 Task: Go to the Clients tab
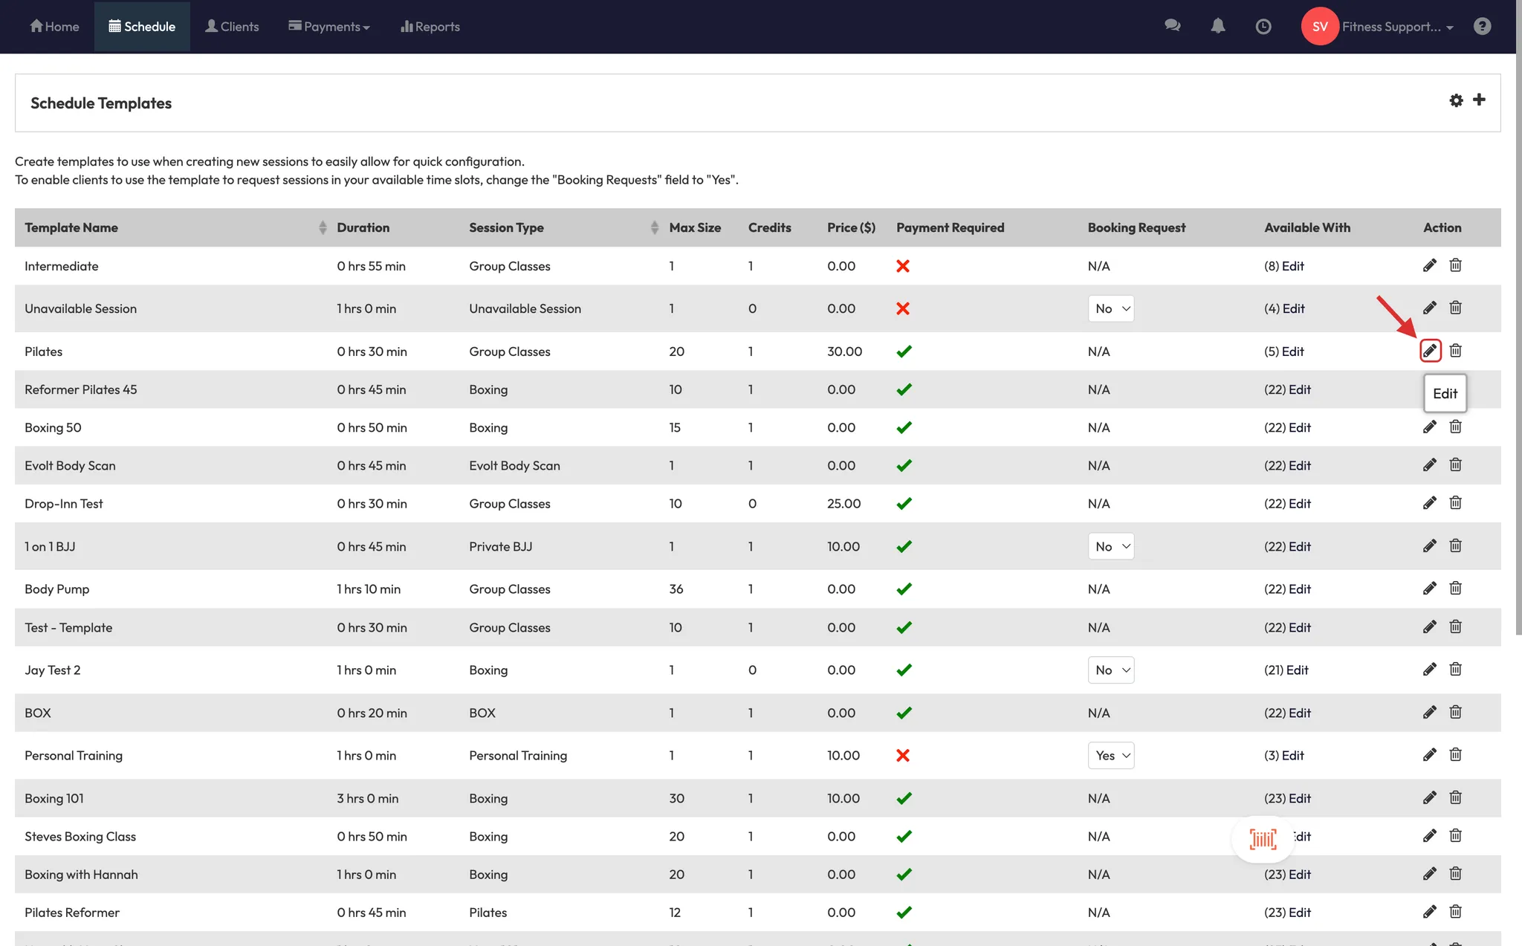coord(232,27)
